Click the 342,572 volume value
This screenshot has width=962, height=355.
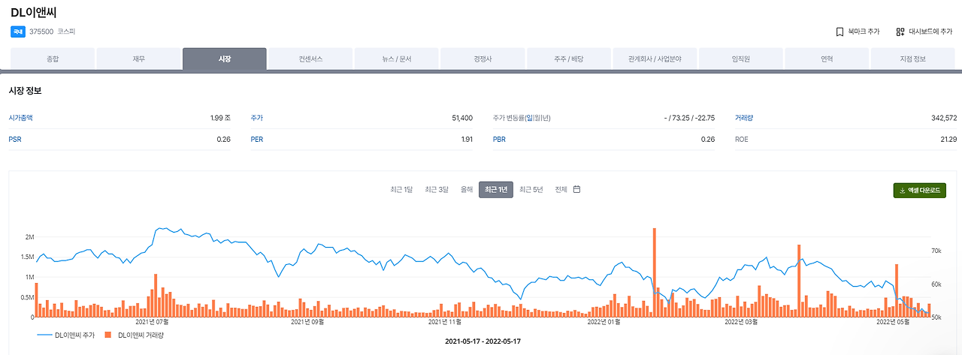pyautogui.click(x=943, y=118)
